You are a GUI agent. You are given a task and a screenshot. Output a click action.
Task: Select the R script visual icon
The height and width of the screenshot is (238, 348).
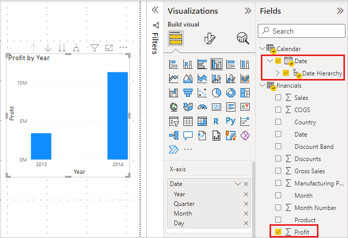[x=216, y=121]
